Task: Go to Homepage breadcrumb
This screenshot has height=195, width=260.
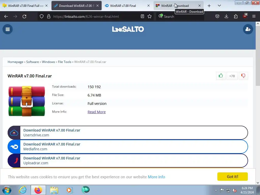Action: tap(15, 62)
